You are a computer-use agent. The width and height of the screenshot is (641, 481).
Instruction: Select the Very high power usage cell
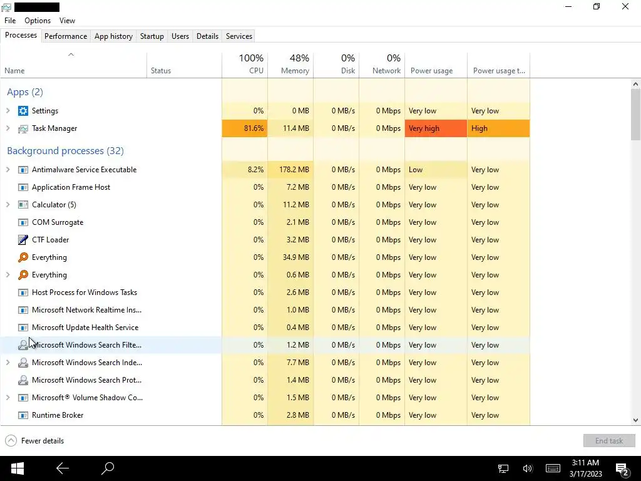click(436, 128)
